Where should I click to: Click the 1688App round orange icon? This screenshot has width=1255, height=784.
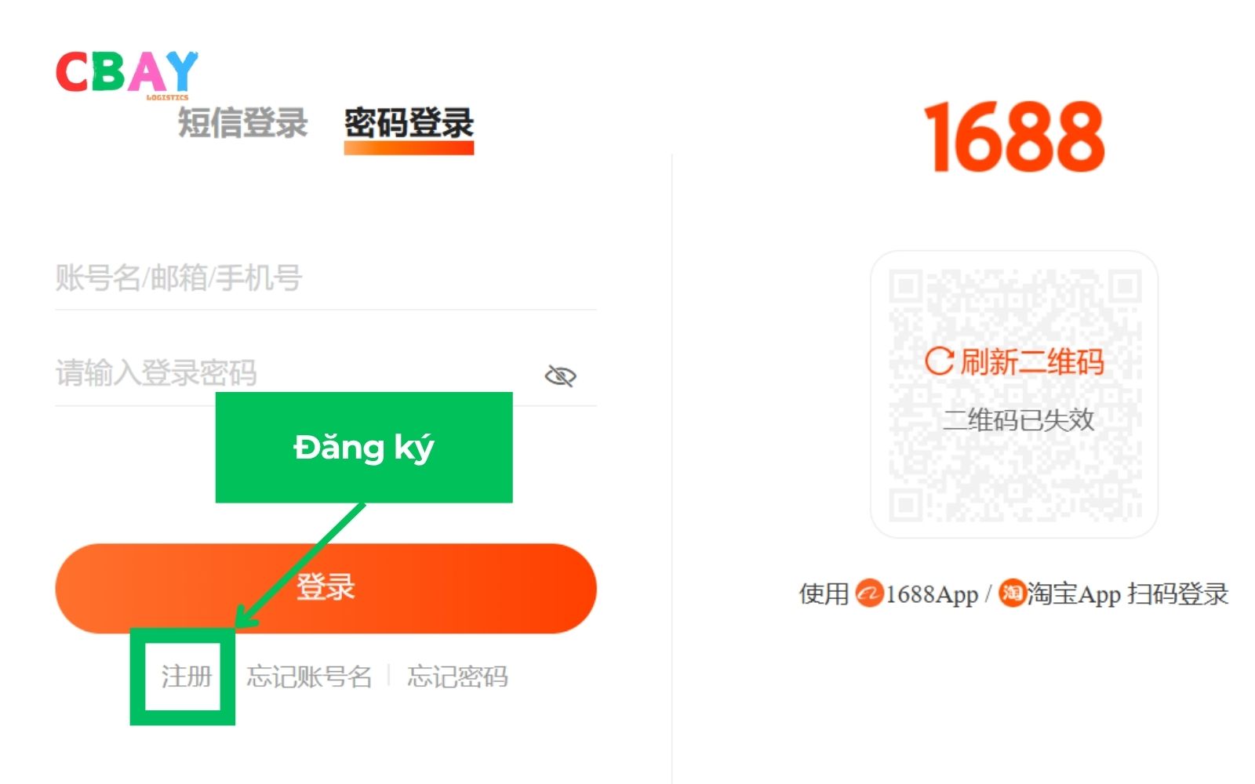(x=869, y=593)
